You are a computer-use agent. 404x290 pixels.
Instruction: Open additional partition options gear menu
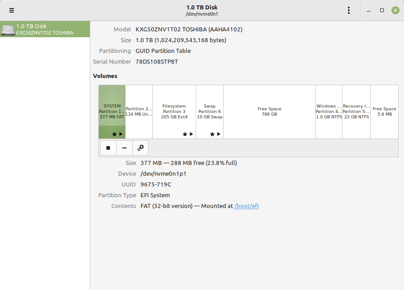(141, 148)
